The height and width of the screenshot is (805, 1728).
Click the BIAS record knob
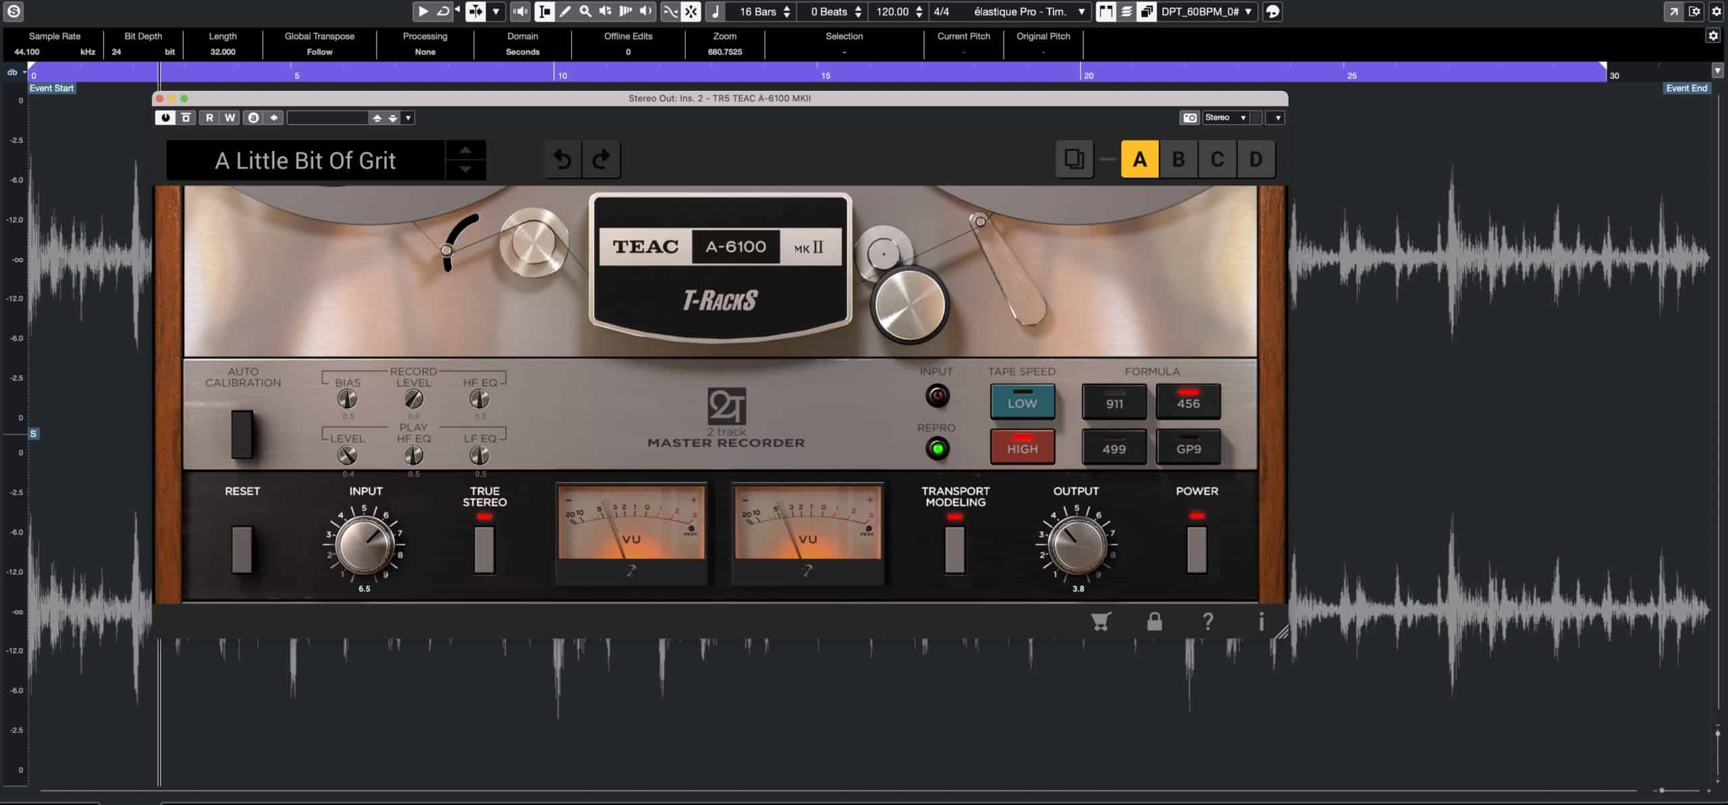click(x=347, y=399)
